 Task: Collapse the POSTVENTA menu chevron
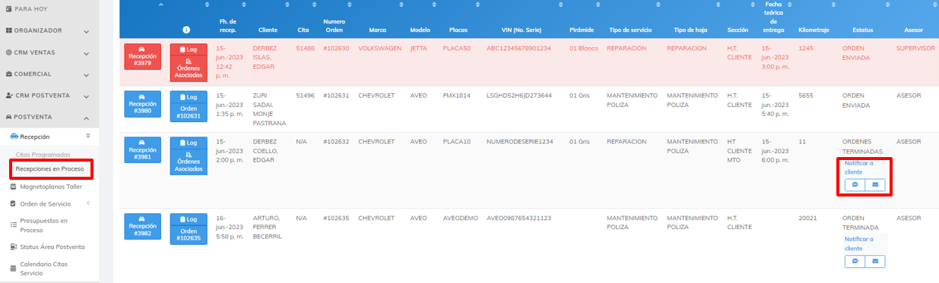click(87, 118)
